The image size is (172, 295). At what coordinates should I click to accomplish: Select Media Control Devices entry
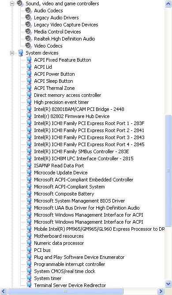point(57,32)
